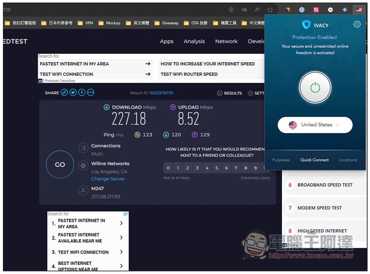The image size is (370, 274).
Task: Click the idle ping icon showing 123
Action: pos(137,135)
